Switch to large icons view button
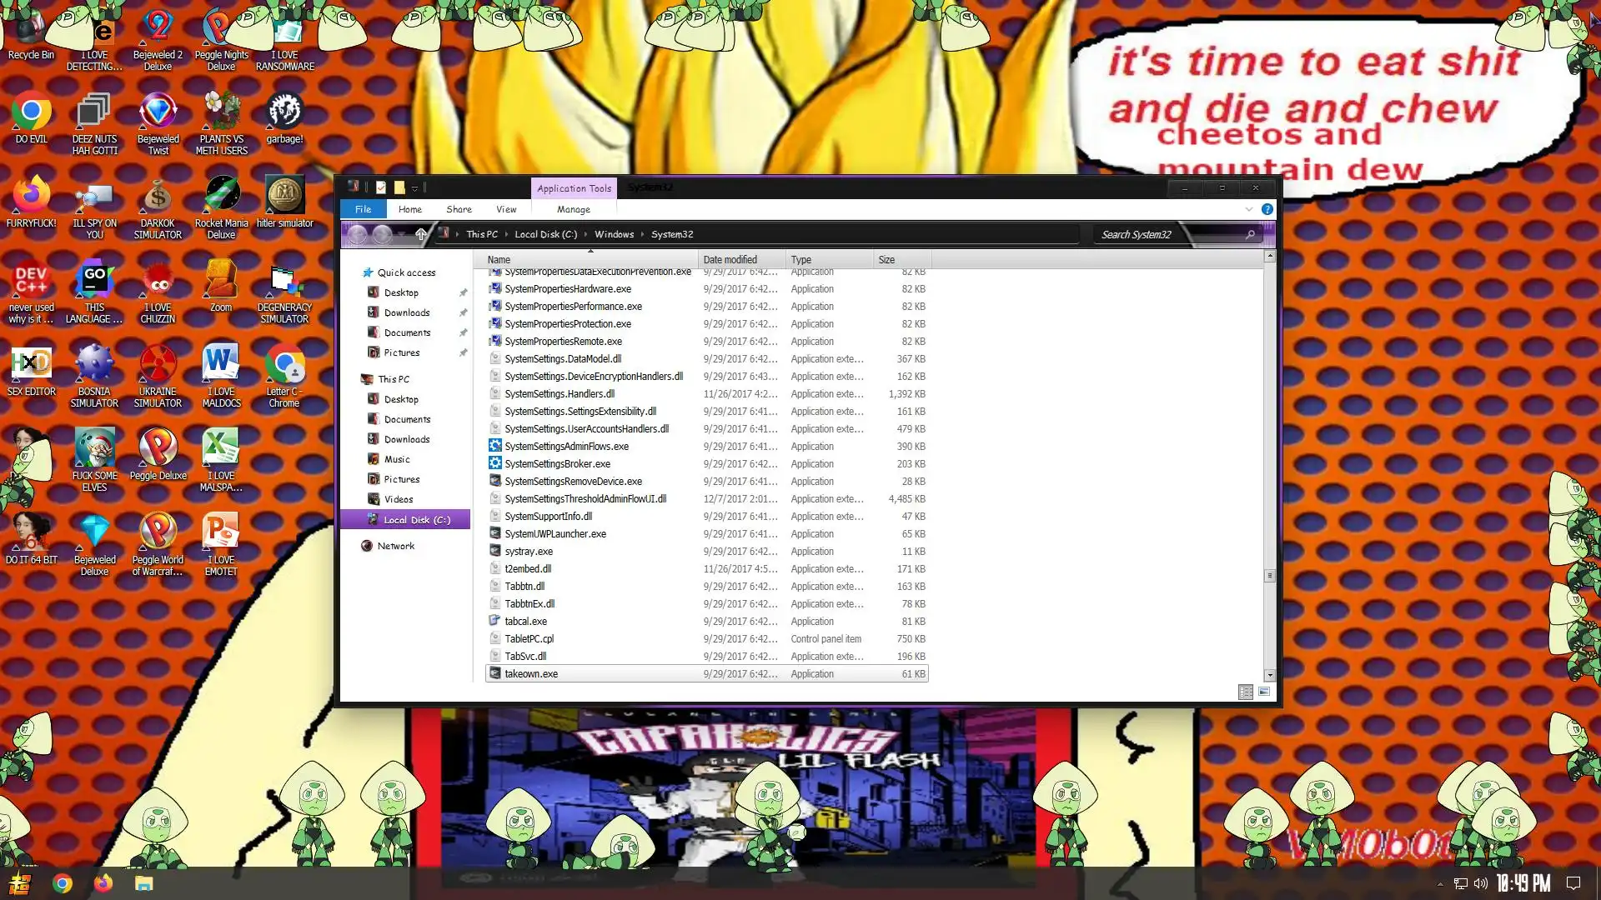 pyautogui.click(x=1264, y=692)
